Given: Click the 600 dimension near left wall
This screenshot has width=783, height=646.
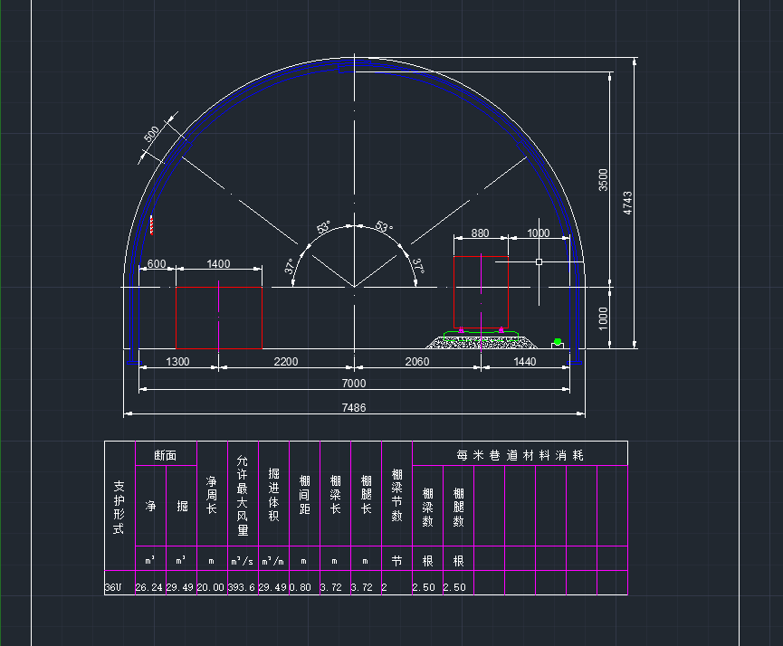Looking at the screenshot, I should click(x=156, y=264).
